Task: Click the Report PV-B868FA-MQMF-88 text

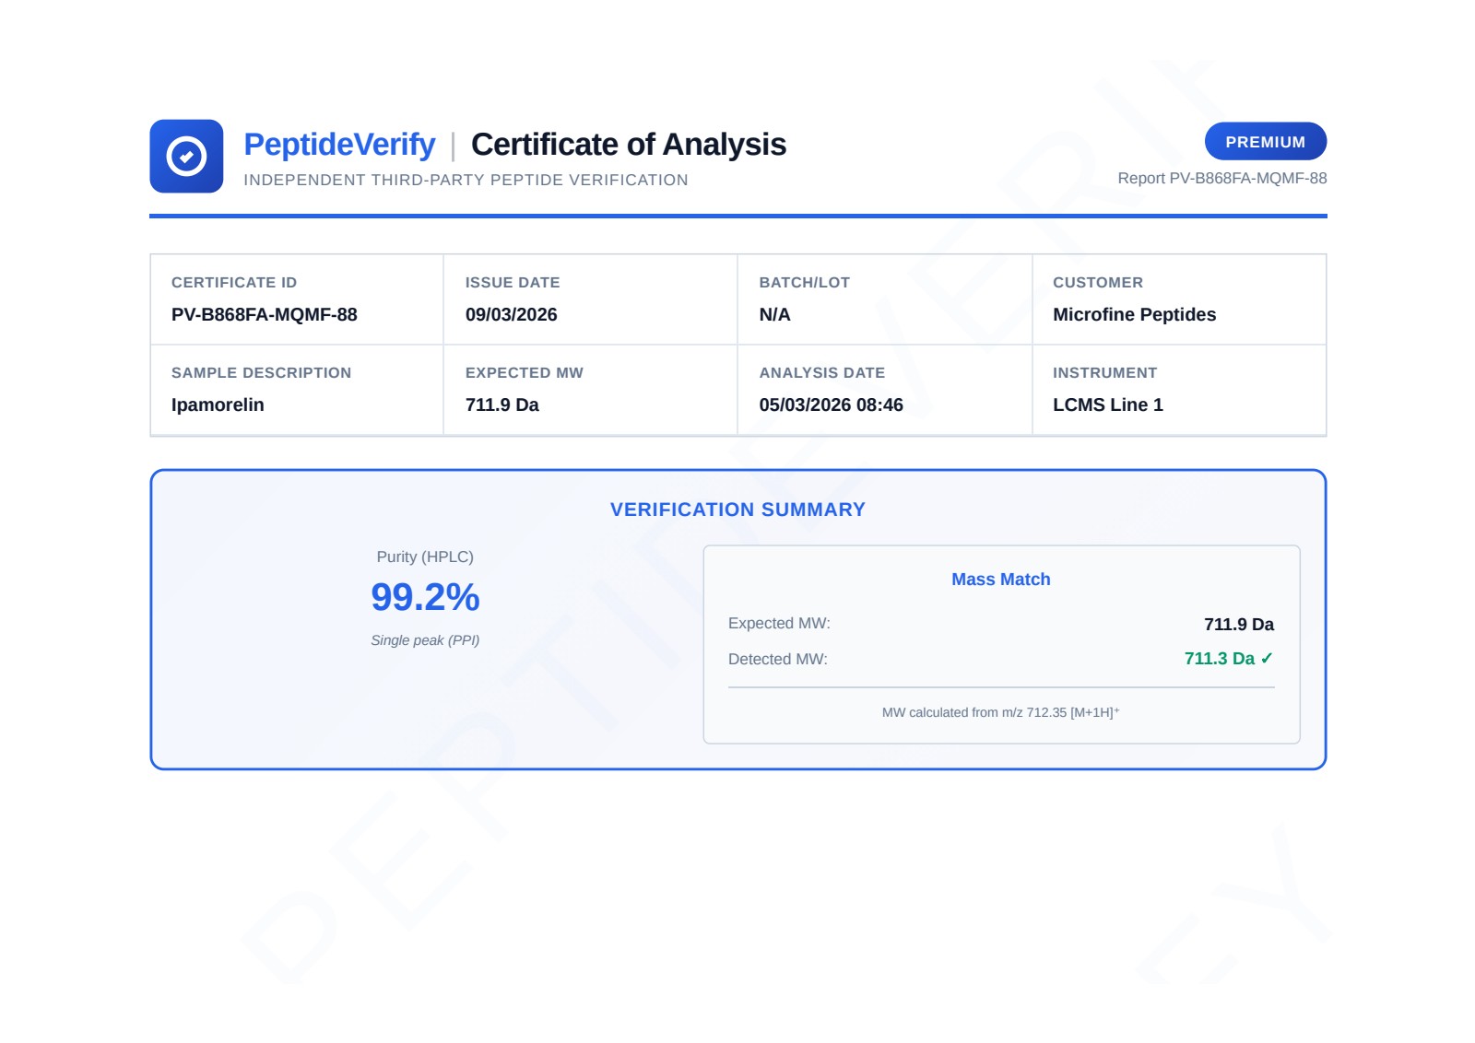Action: pos(1221,178)
